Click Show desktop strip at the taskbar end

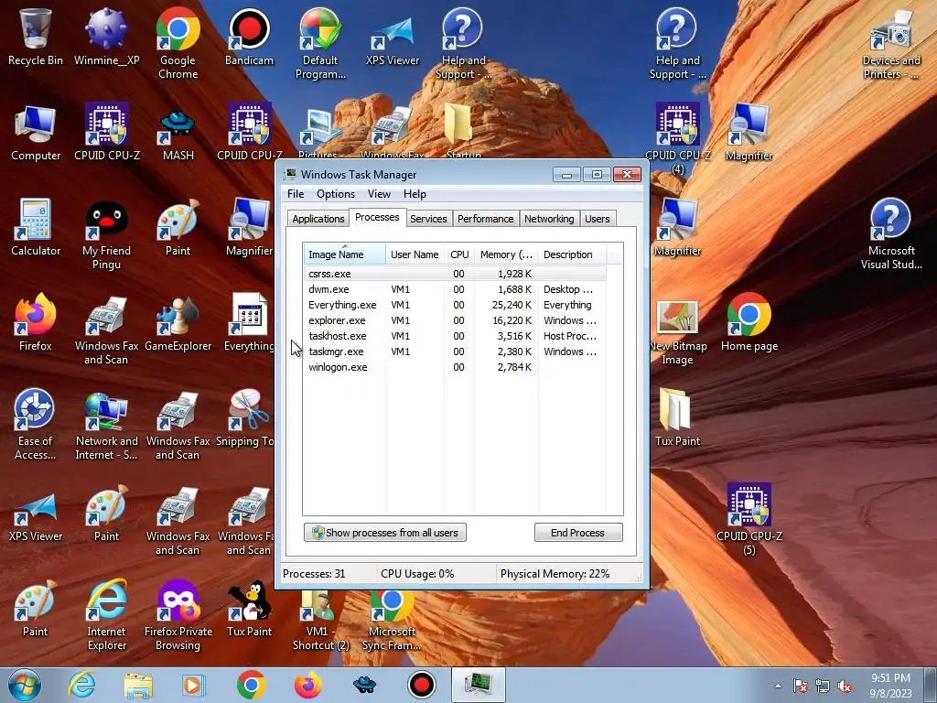[931, 685]
